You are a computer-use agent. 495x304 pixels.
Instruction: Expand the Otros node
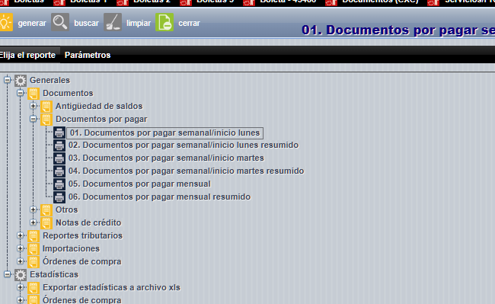point(34,210)
